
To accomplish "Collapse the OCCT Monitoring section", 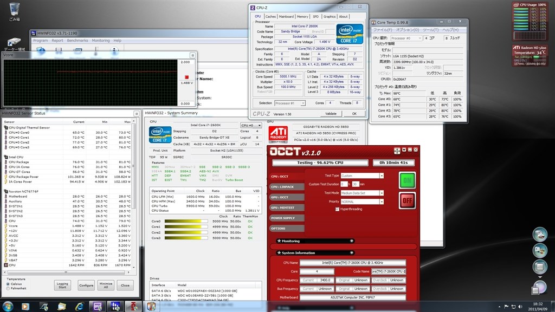I will tap(351, 241).
